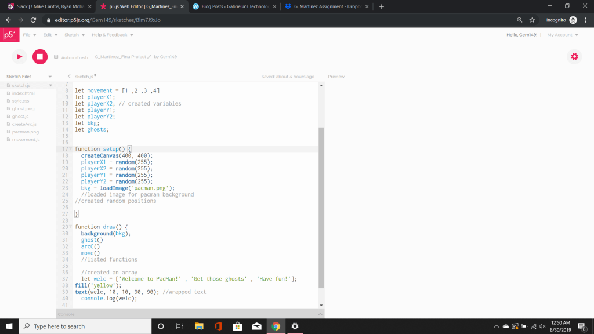
Task: Switch to the Blog Posts browser tab
Action: [x=234, y=6]
